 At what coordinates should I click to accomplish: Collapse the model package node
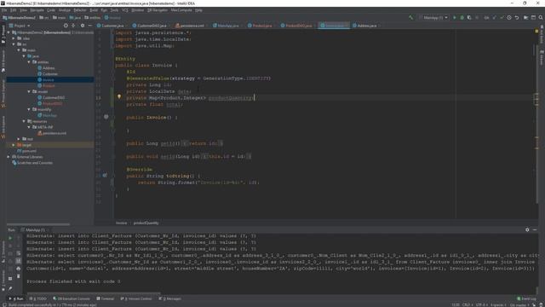coord(29,91)
